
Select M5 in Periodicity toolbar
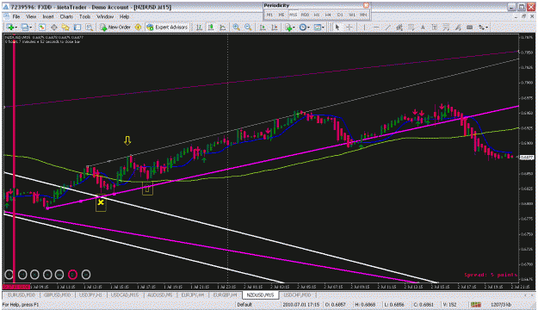[281, 15]
